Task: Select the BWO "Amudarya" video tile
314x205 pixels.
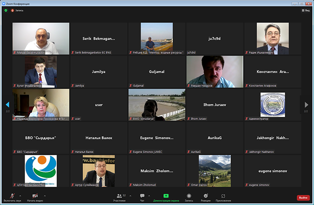Action: click(x=157, y=105)
